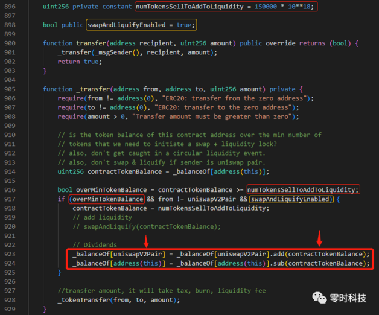
Task: Click "Transfer amount must be greater than zero" string
Action: tap(212, 116)
